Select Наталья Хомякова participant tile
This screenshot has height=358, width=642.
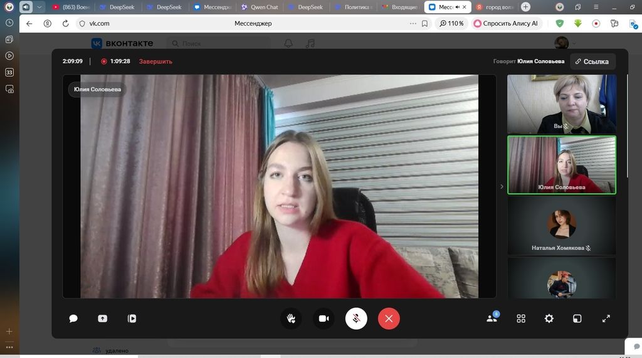pyautogui.click(x=561, y=226)
